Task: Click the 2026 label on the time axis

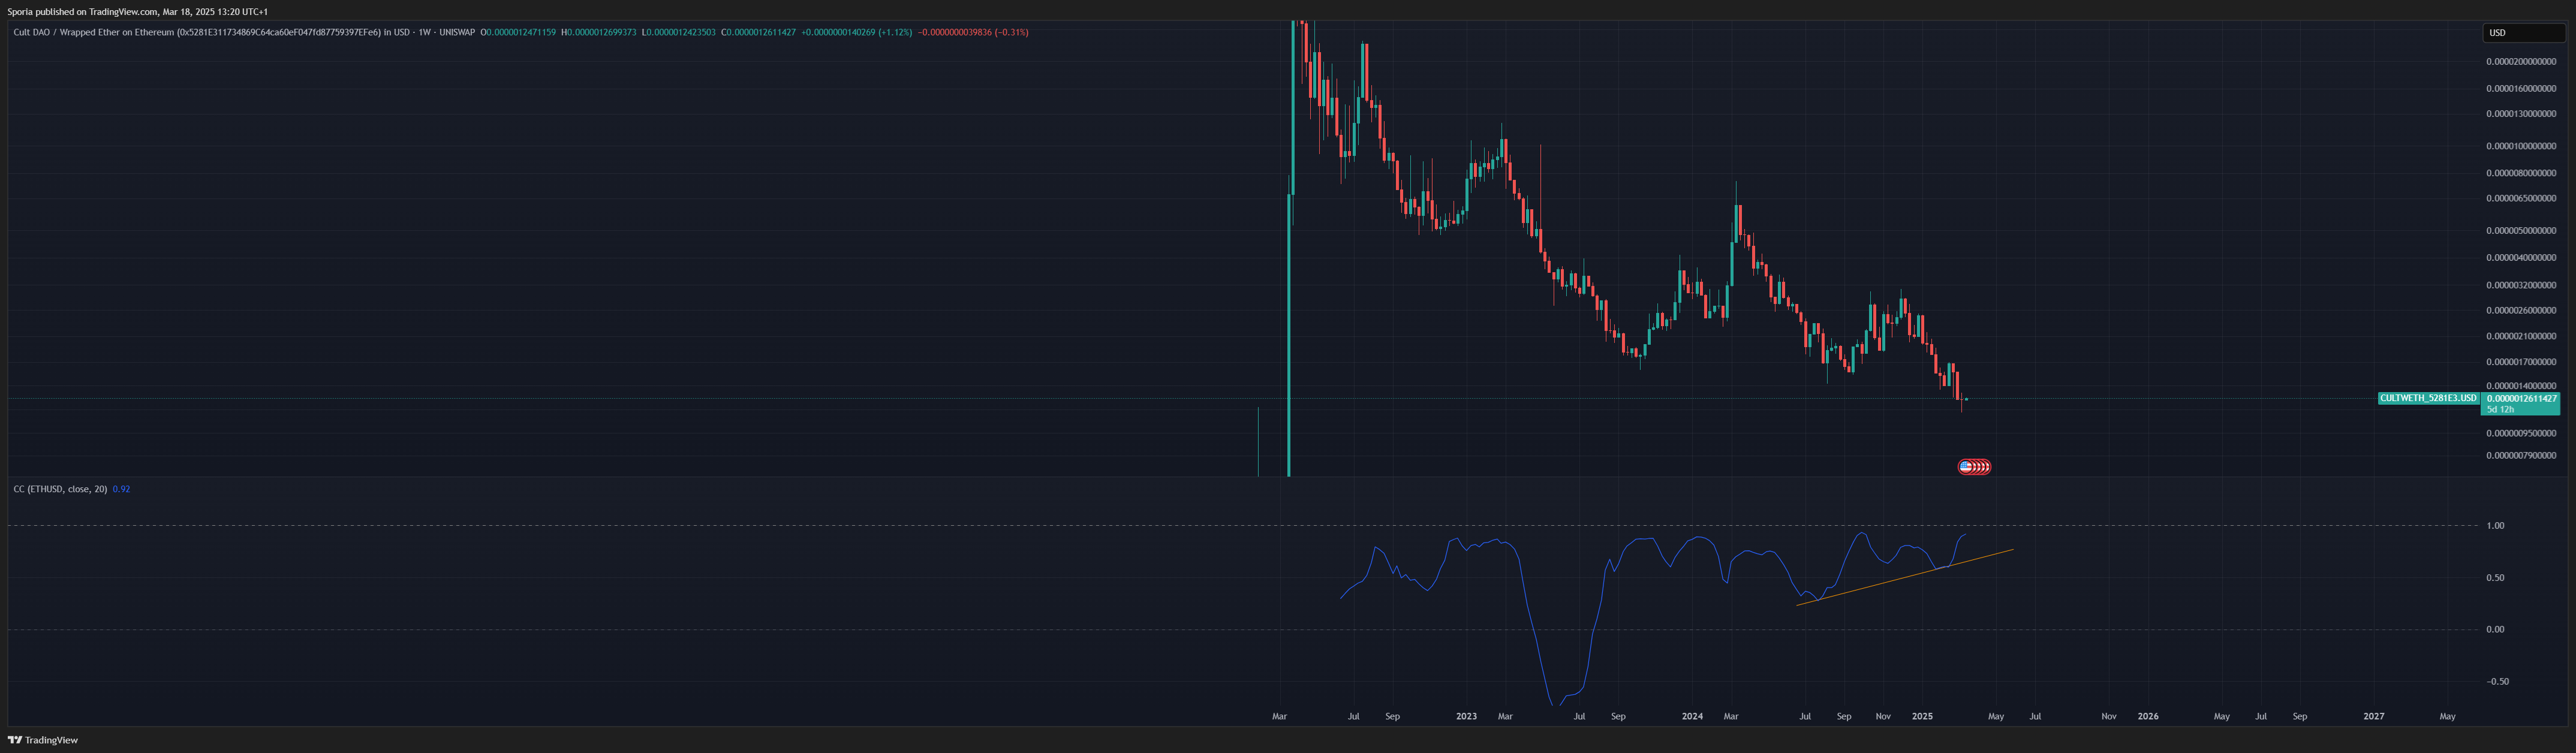Action: (x=2148, y=716)
